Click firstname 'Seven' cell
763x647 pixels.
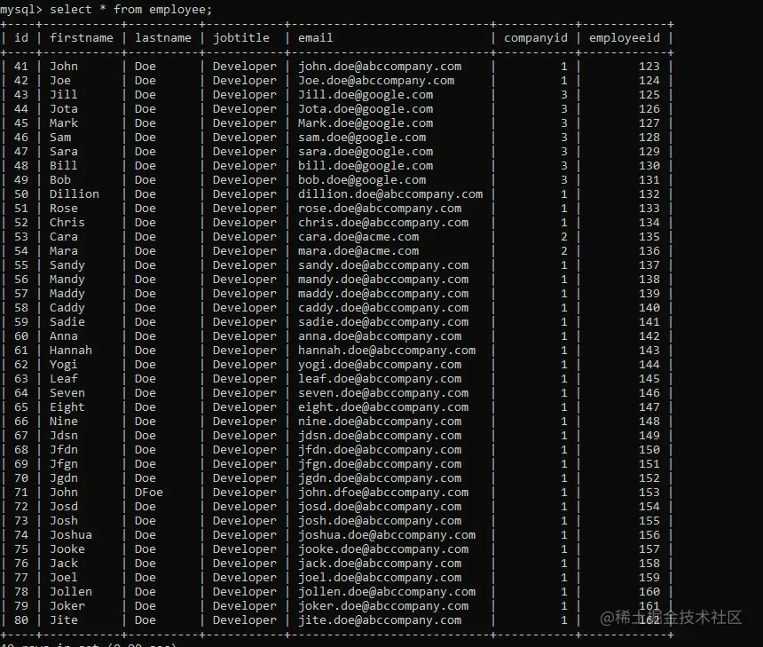[67, 393]
